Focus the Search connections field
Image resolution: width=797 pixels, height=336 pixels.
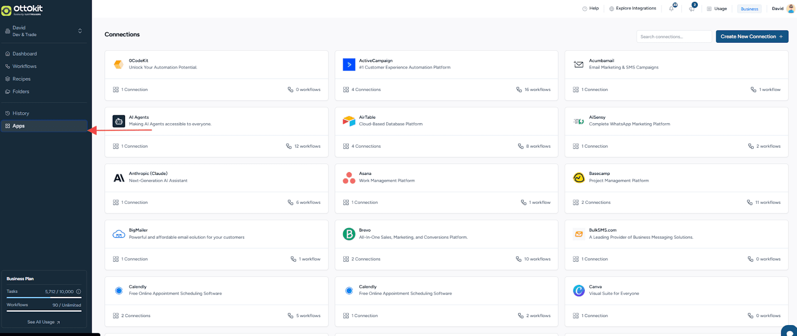[674, 37]
